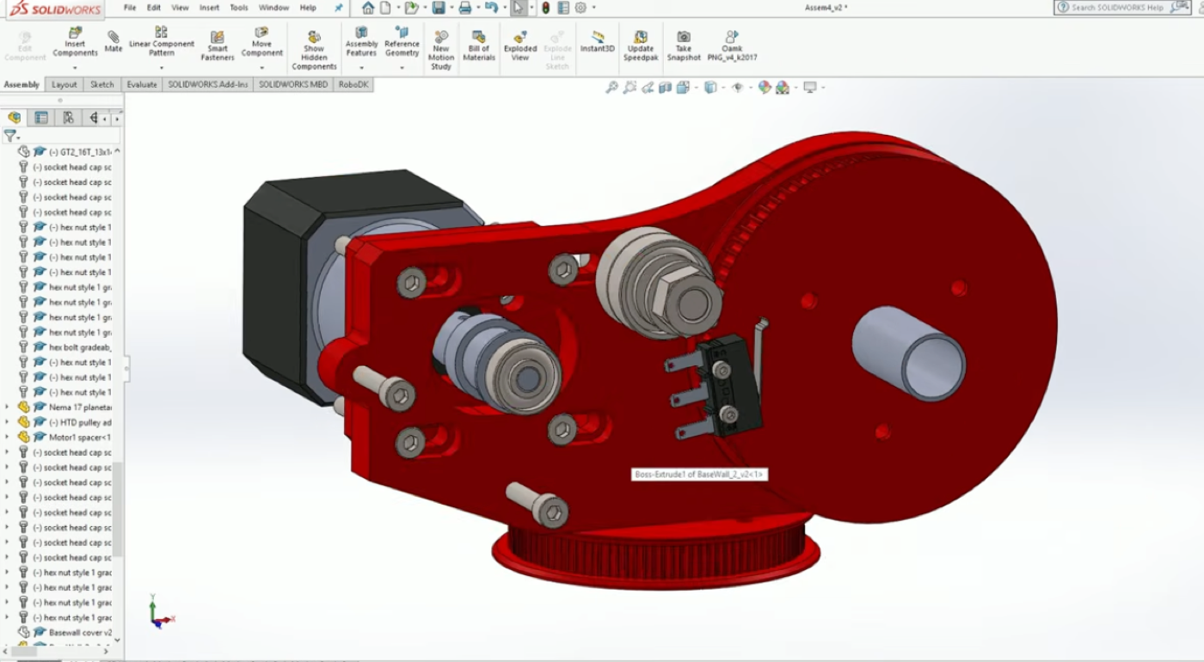Expand the Motor1 spacer tree item
The width and height of the screenshot is (1204, 662).
pyautogui.click(x=8, y=437)
